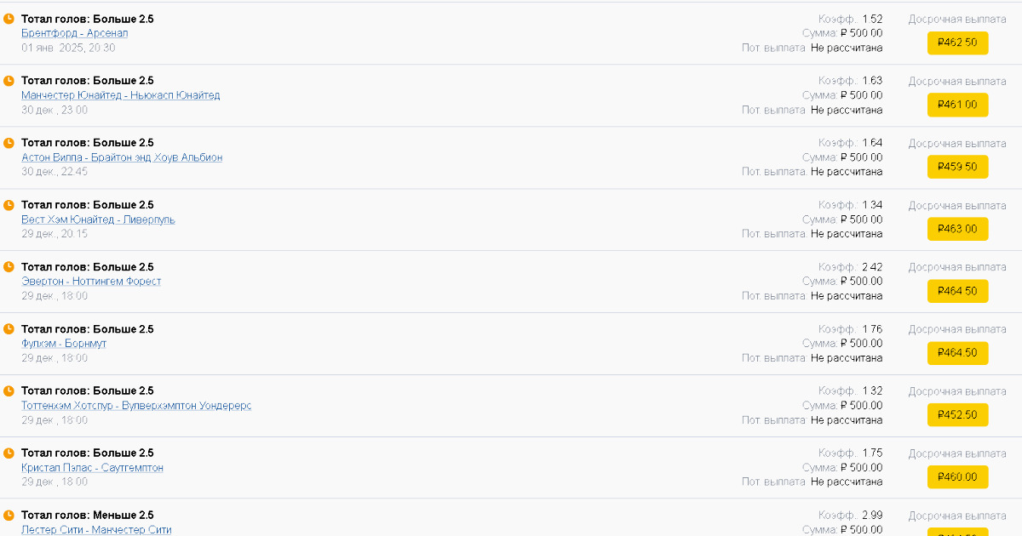This screenshot has width=1022, height=536.
Task: Open the Манчестер Юнайтед - Ньюкасл Юнайтед link
Action: pyautogui.click(x=121, y=95)
